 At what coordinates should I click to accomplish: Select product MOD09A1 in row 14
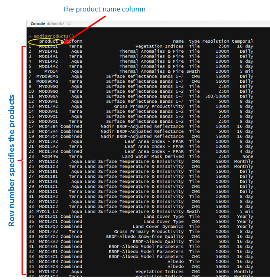pos(48,111)
